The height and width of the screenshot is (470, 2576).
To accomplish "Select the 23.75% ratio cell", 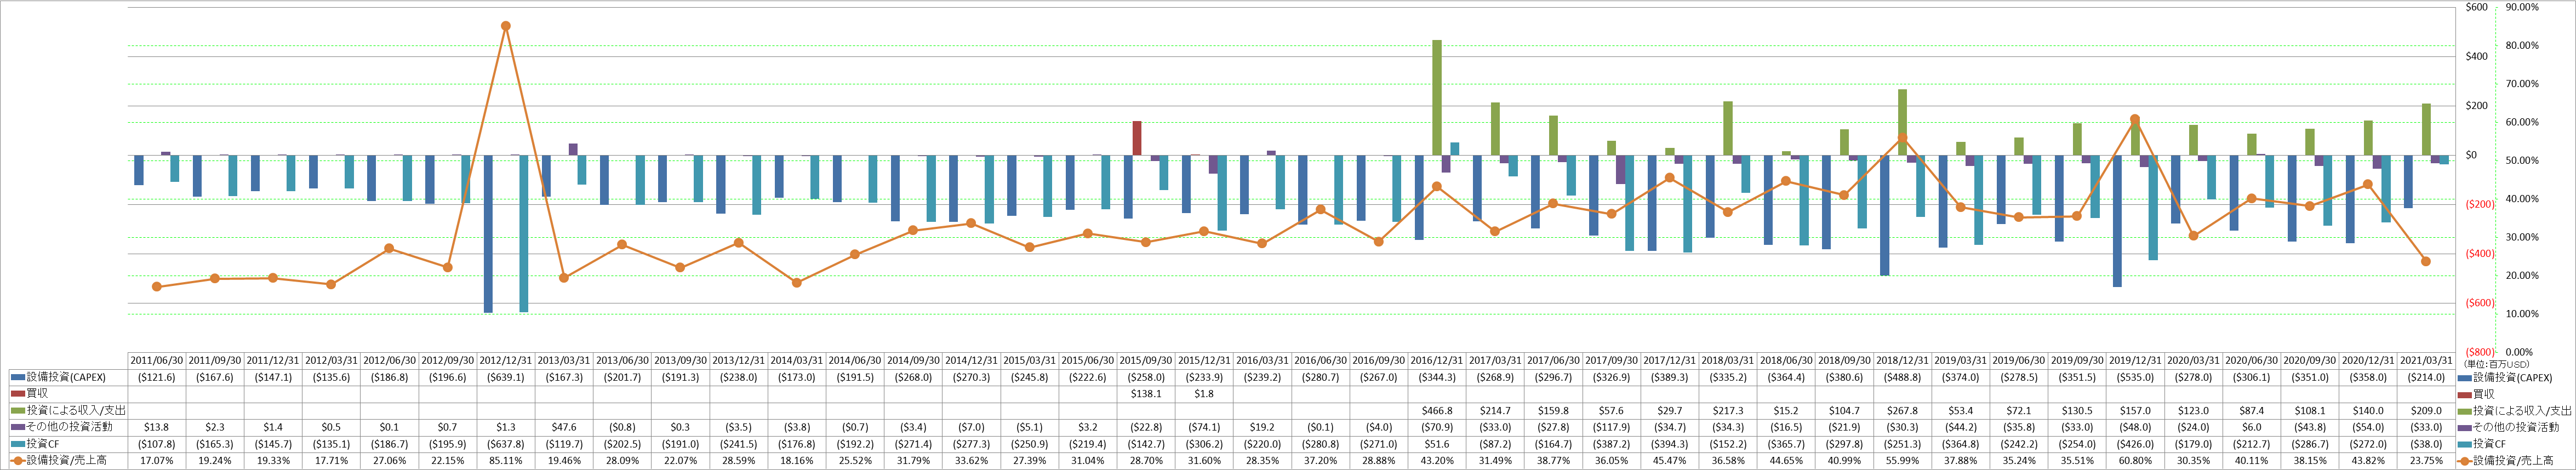I will (x=2426, y=461).
